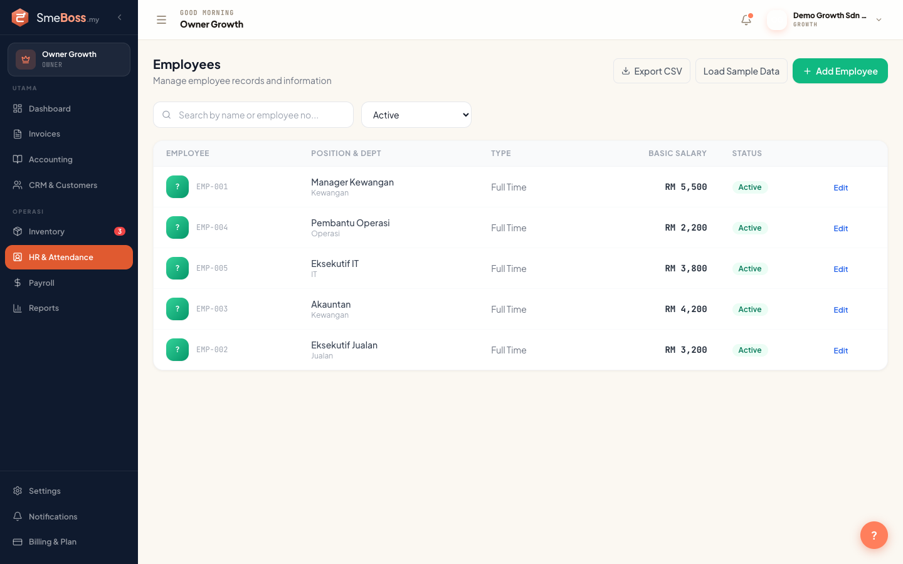Viewport: 903px width, 564px height.
Task: Click the Dashboard grid icon
Action: click(18, 108)
